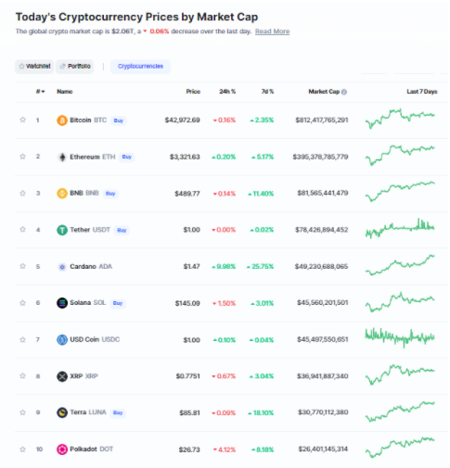450x468 pixels.
Task: Toggle watchlist star for Cardano
Action: pos(22,266)
